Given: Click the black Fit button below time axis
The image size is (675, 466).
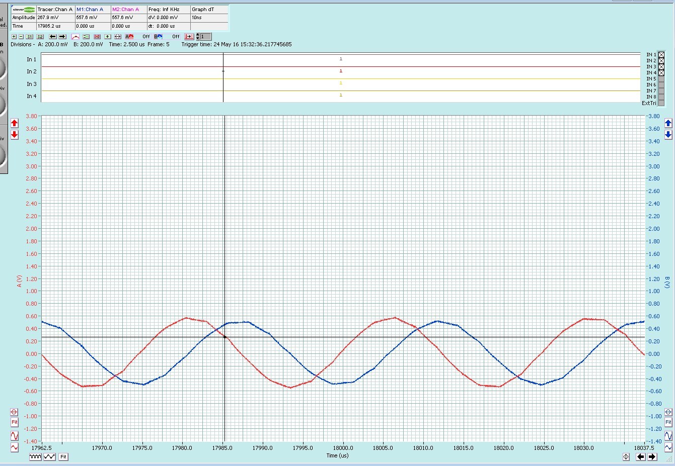Looking at the screenshot, I should pos(63,457).
